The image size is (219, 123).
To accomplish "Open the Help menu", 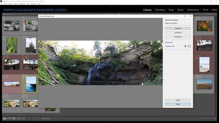I will [39, 4].
